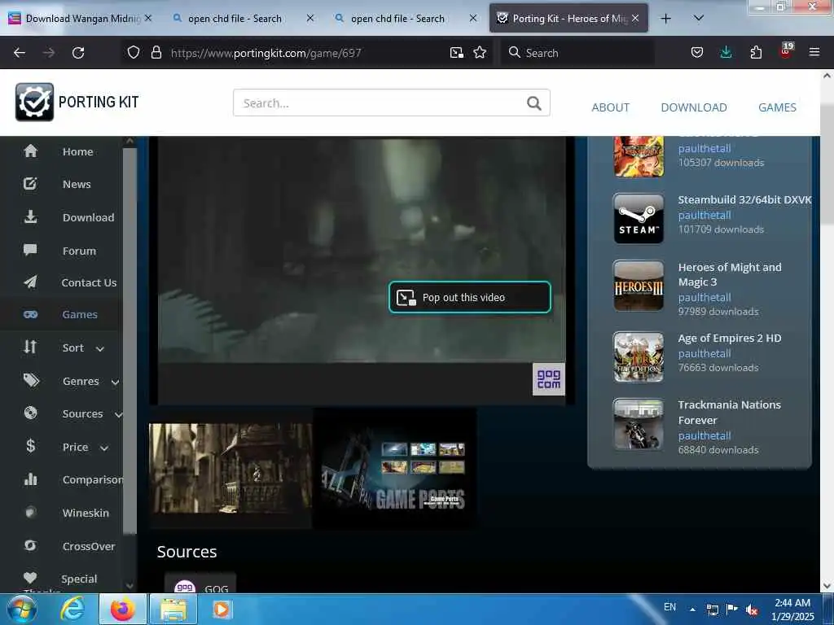This screenshot has width=834, height=625.
Task: Click the Porting Kit logo icon
Action: pyautogui.click(x=34, y=102)
